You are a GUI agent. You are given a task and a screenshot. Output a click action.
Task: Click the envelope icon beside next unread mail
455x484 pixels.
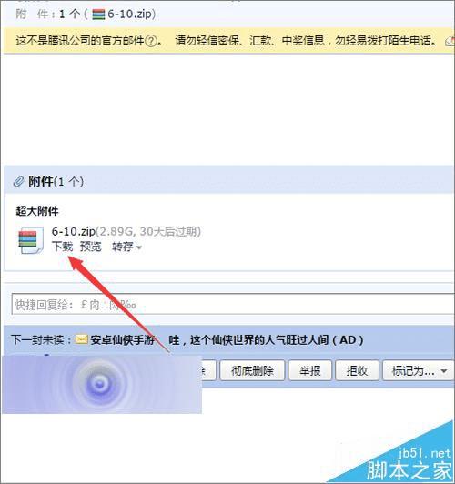click(x=82, y=339)
